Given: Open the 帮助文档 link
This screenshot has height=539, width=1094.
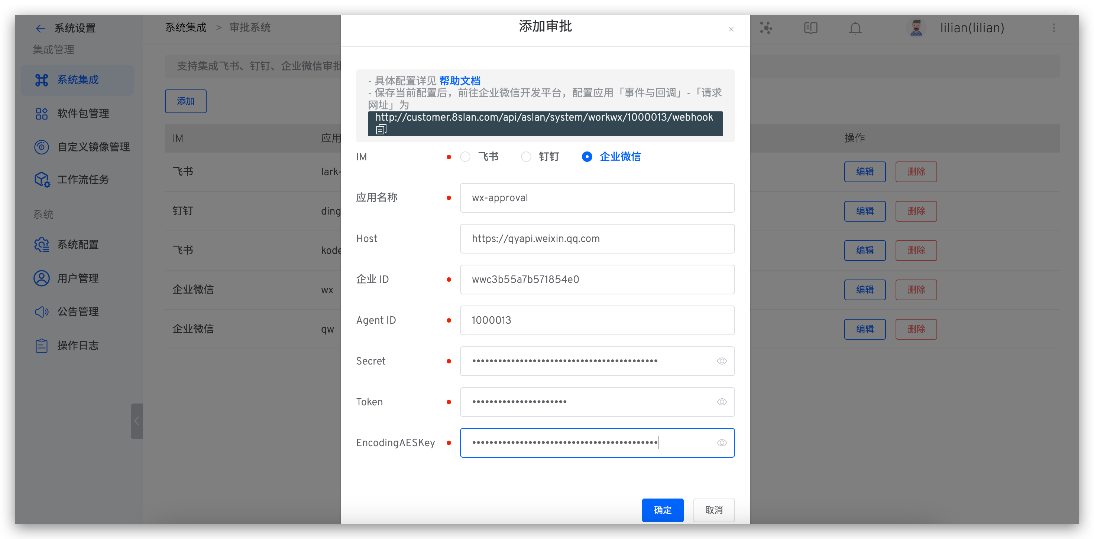Looking at the screenshot, I should pos(460,81).
